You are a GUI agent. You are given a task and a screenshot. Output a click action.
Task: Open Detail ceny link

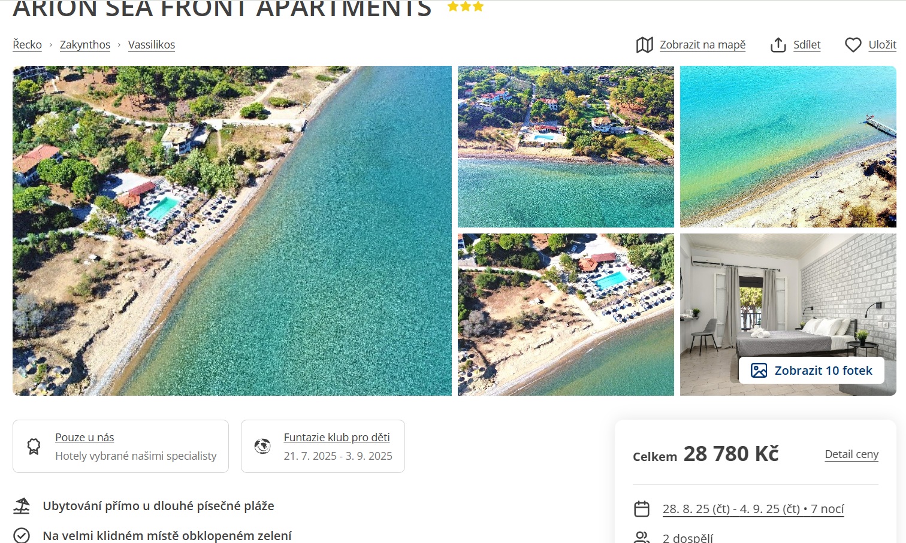[x=851, y=454]
